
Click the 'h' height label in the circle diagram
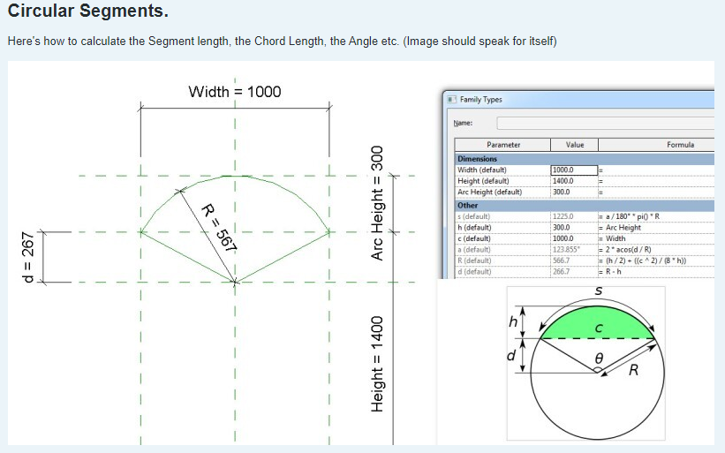[513, 321]
